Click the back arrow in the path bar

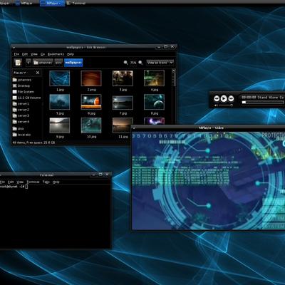point(28,63)
